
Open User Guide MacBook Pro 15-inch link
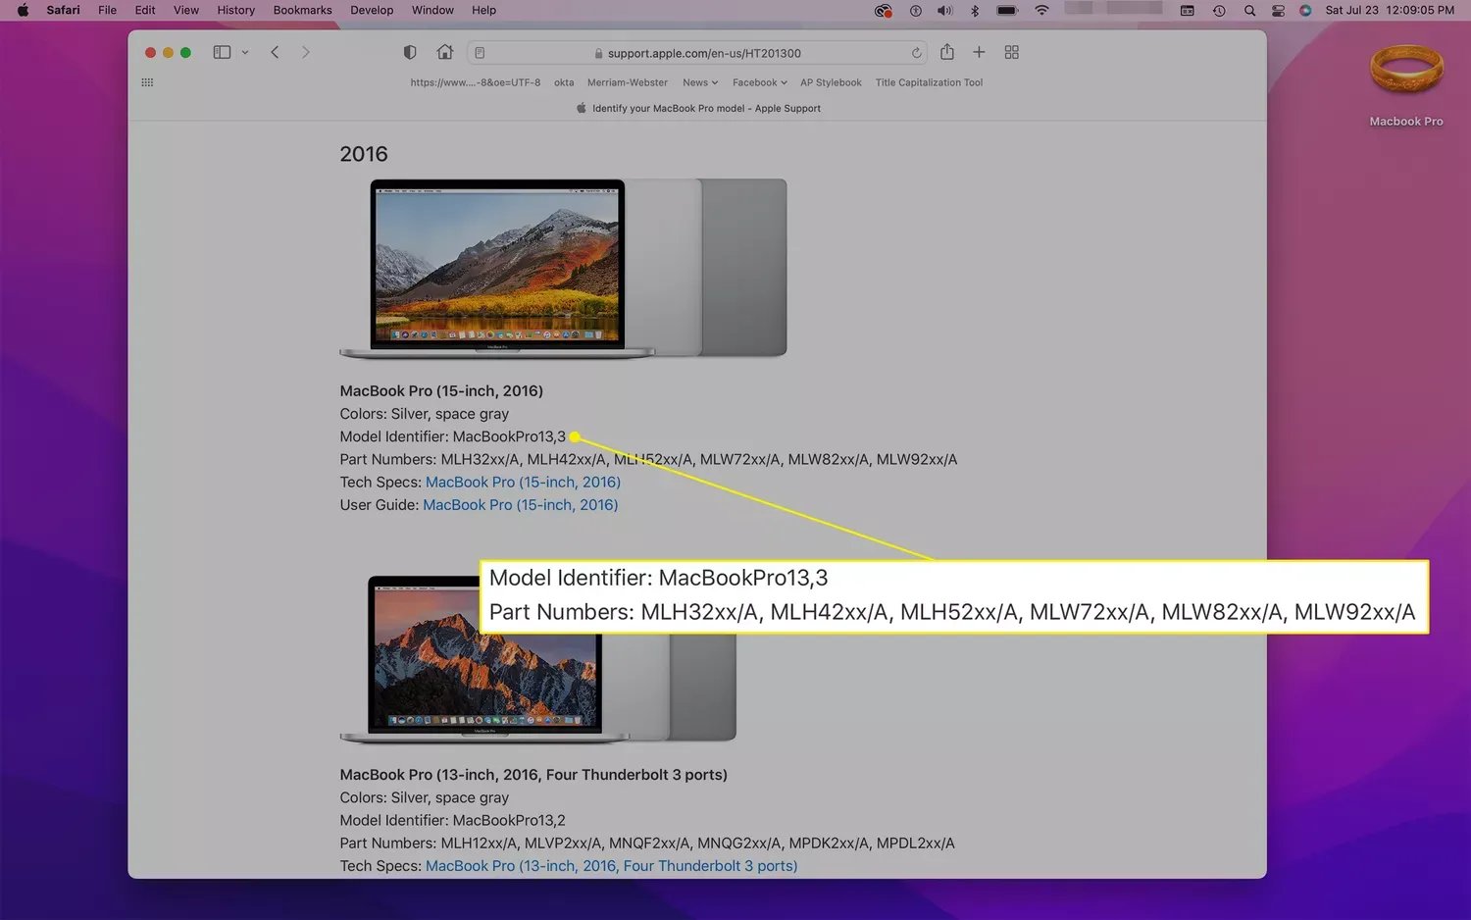point(520,505)
